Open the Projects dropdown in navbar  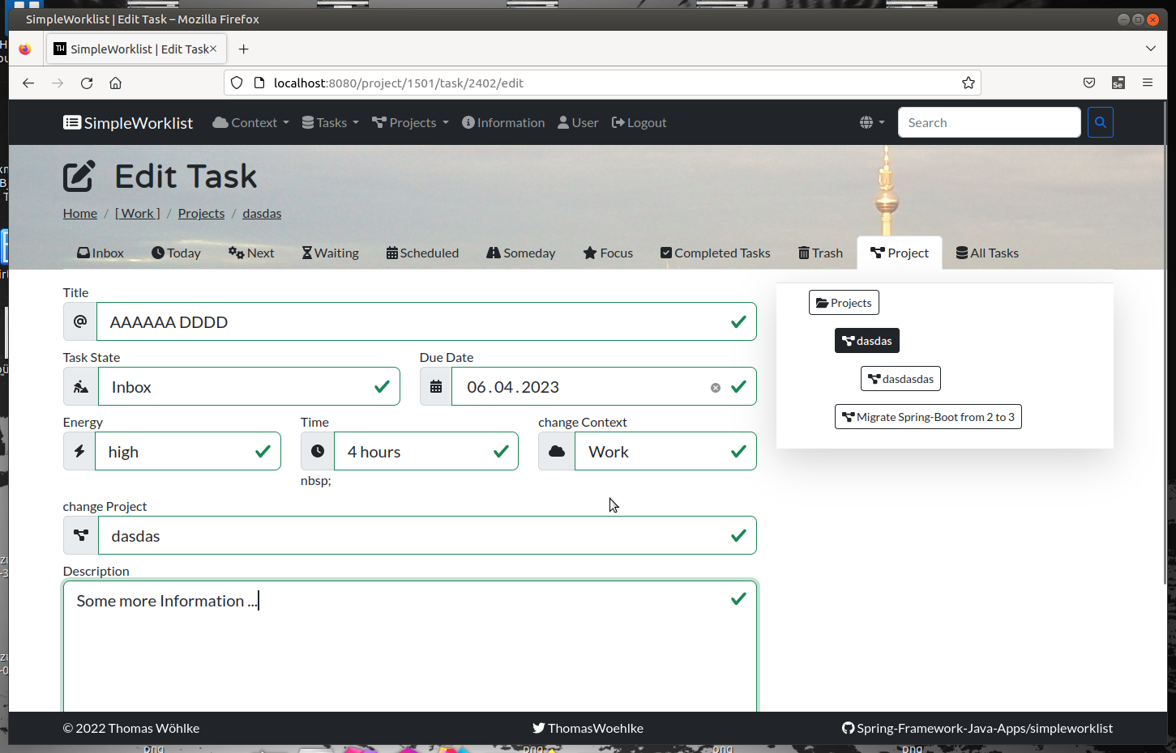coord(410,123)
